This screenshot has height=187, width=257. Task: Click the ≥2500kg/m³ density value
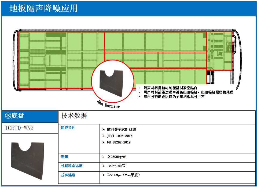coord(117,157)
